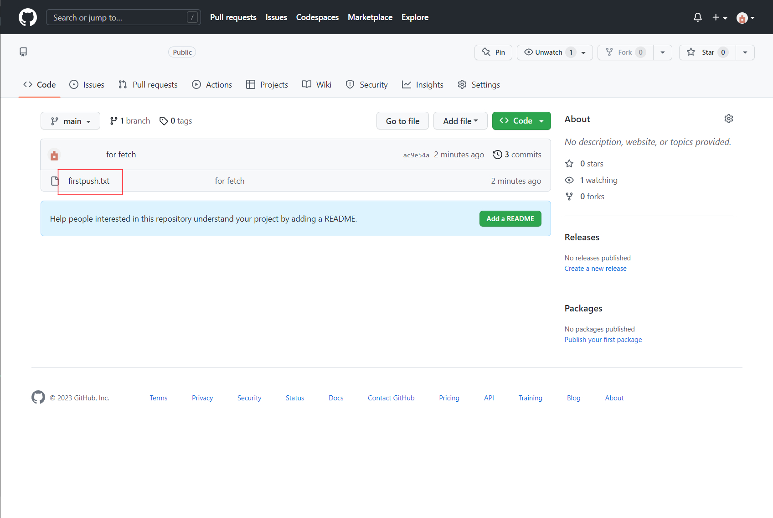Open the repository Security tab

click(366, 85)
